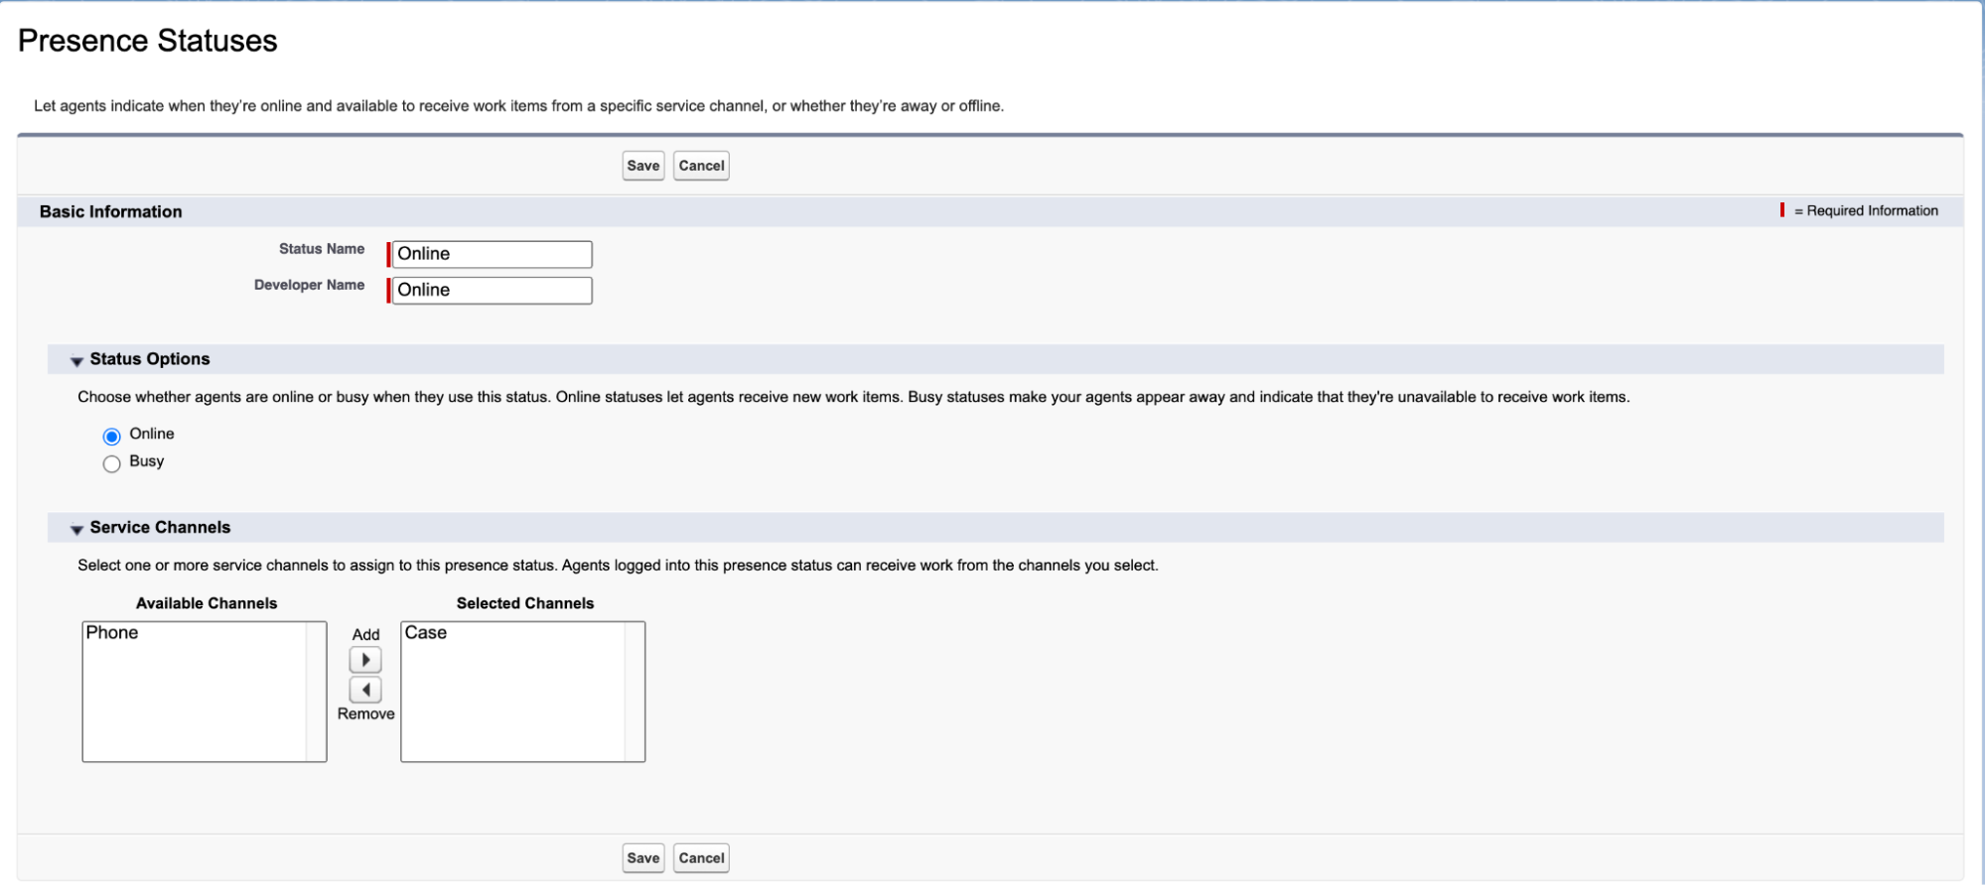Click the Available Channels list scrollbar
The height and width of the screenshot is (886, 1985).
(x=316, y=692)
